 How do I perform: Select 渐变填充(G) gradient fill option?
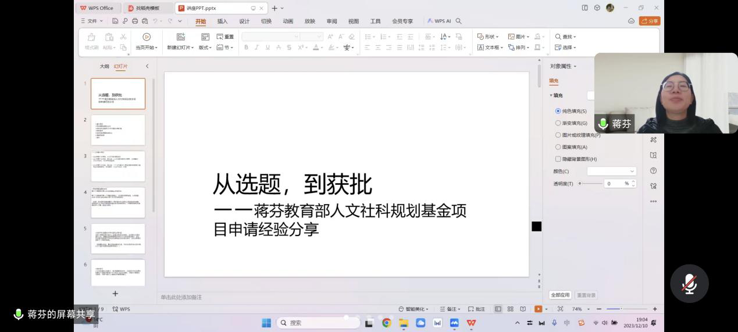pyautogui.click(x=558, y=123)
